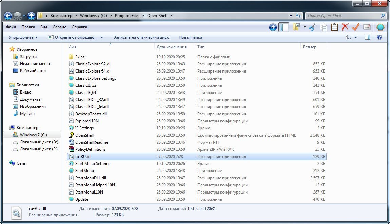This screenshot has width=390, height=224.
Task: Sort by the Дата изменения column header
Action: coord(175,47)
